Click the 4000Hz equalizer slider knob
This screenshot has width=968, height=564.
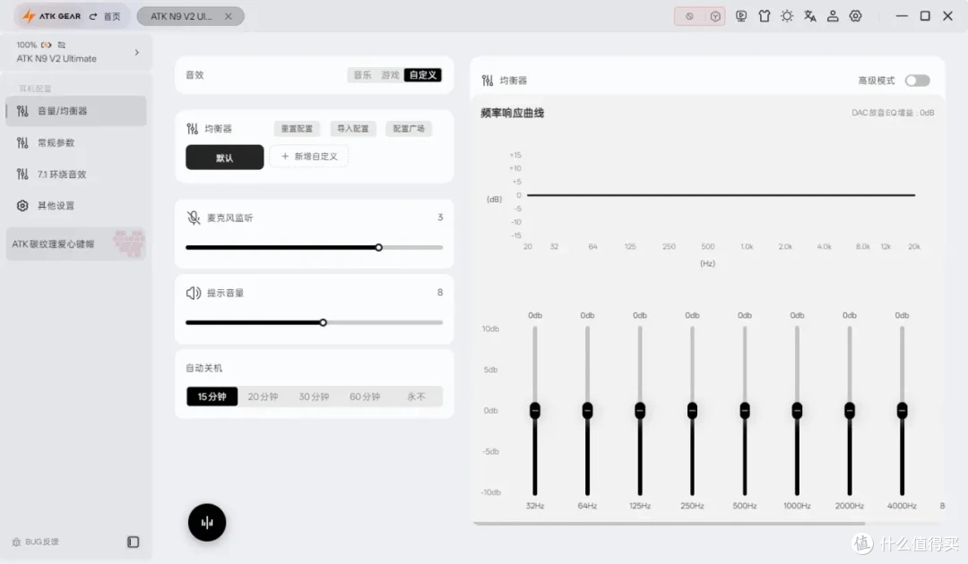903,411
